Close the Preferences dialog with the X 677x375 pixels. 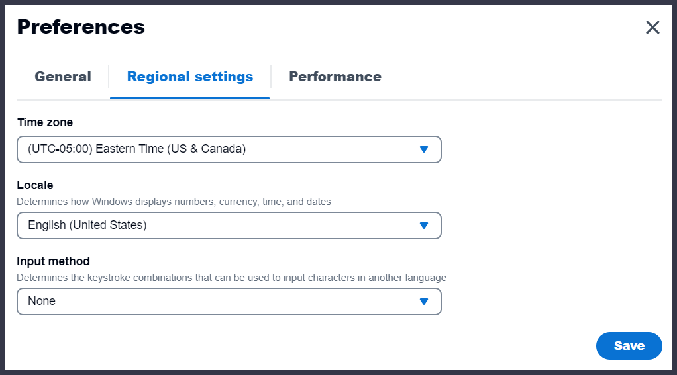(x=652, y=27)
